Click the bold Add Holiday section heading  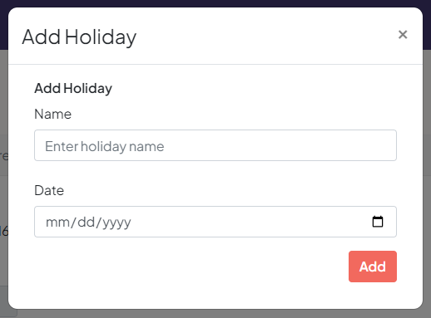[x=73, y=89]
